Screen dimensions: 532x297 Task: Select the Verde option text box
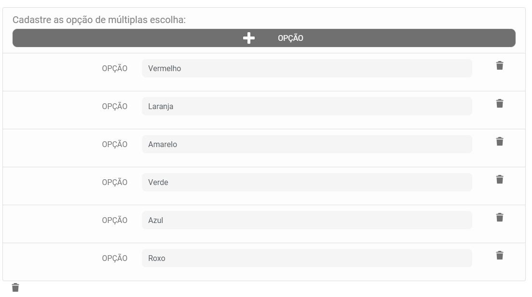307,182
